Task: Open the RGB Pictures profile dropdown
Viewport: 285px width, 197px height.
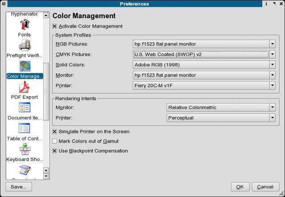Action: [204, 44]
